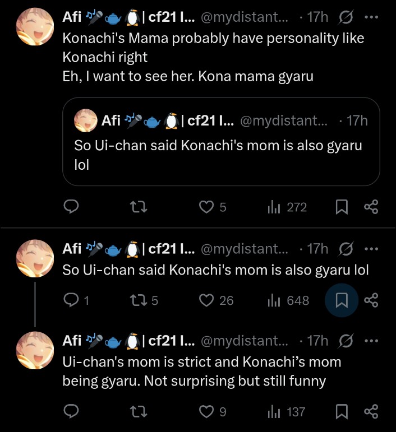Share the first tweet
This screenshot has height=432, width=396.
(x=371, y=207)
